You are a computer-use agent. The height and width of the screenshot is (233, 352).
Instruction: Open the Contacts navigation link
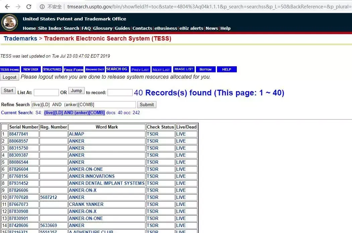[x=142, y=28]
